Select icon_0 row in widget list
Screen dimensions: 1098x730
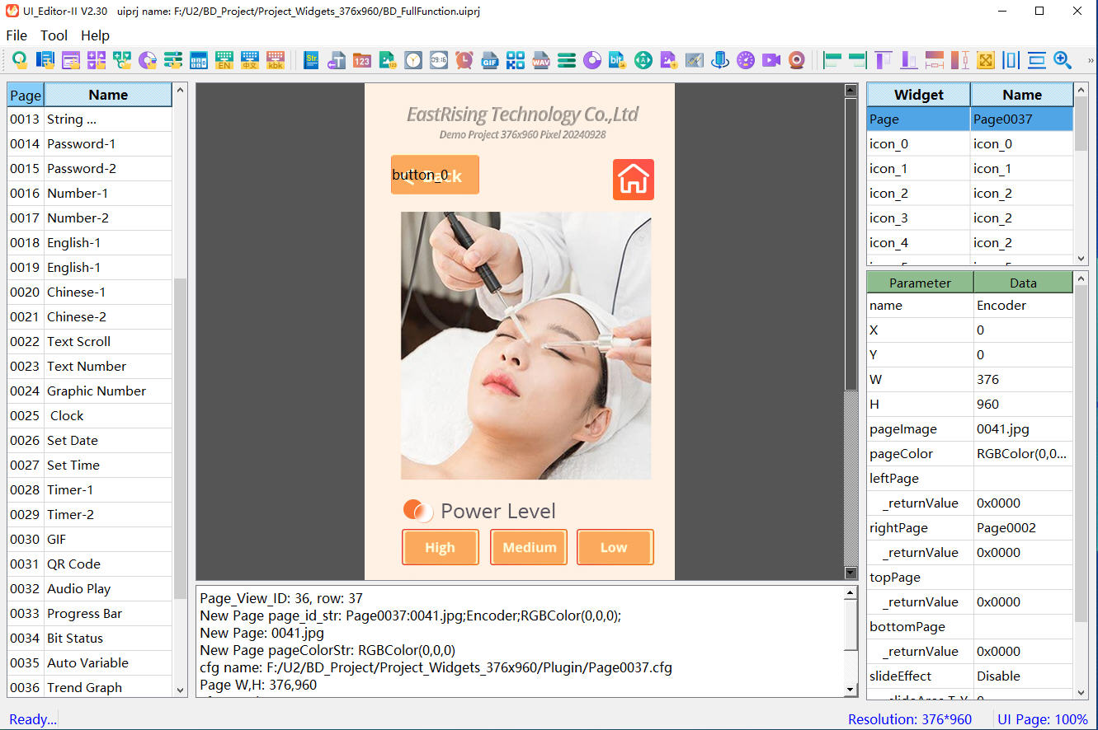pyautogui.click(x=970, y=143)
